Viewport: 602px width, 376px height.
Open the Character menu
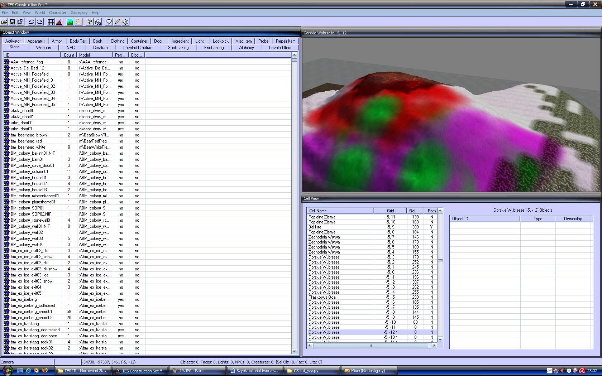coord(58,13)
